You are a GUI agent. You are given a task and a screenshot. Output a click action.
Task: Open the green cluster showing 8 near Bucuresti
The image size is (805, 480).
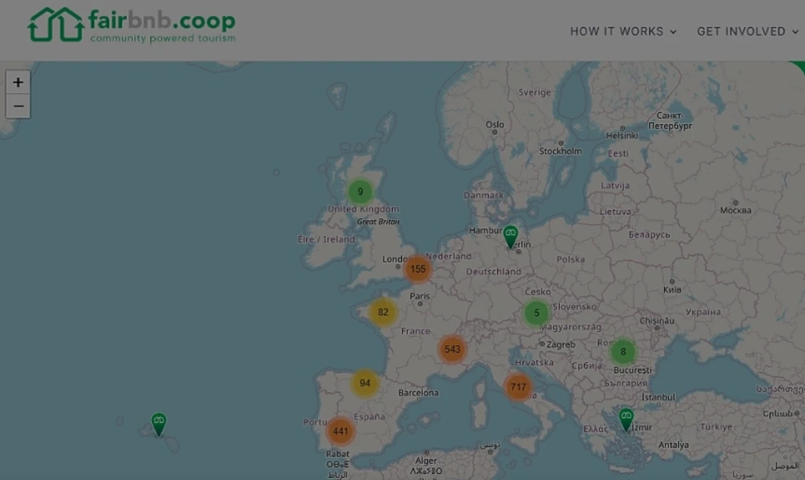pyautogui.click(x=623, y=351)
